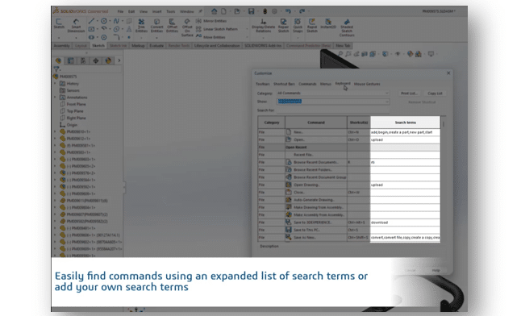Enable Shaded Sketch Contours
The height and width of the screenshot is (316, 521).
tap(347, 27)
